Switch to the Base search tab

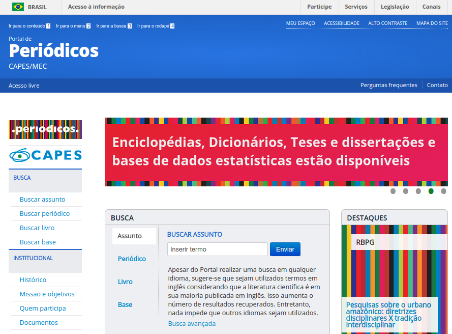point(125,304)
